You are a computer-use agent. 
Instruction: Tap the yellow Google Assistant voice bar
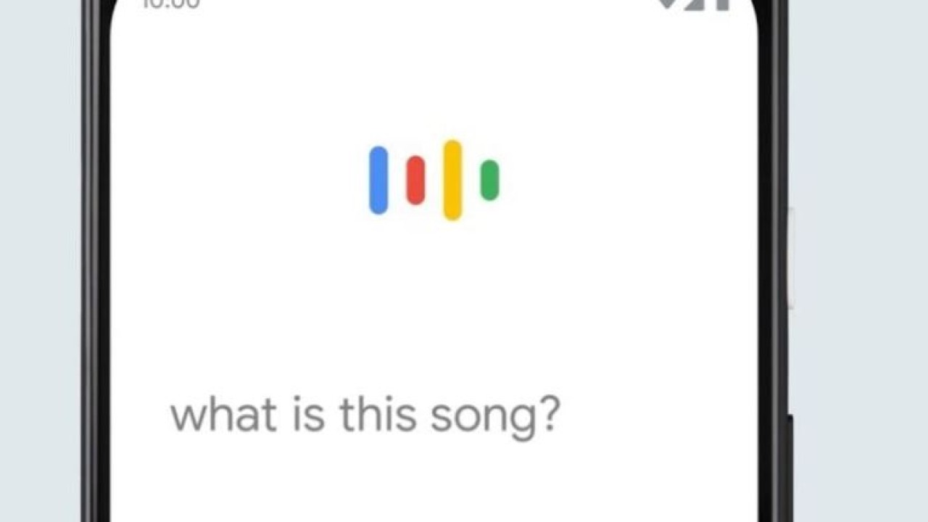click(452, 180)
